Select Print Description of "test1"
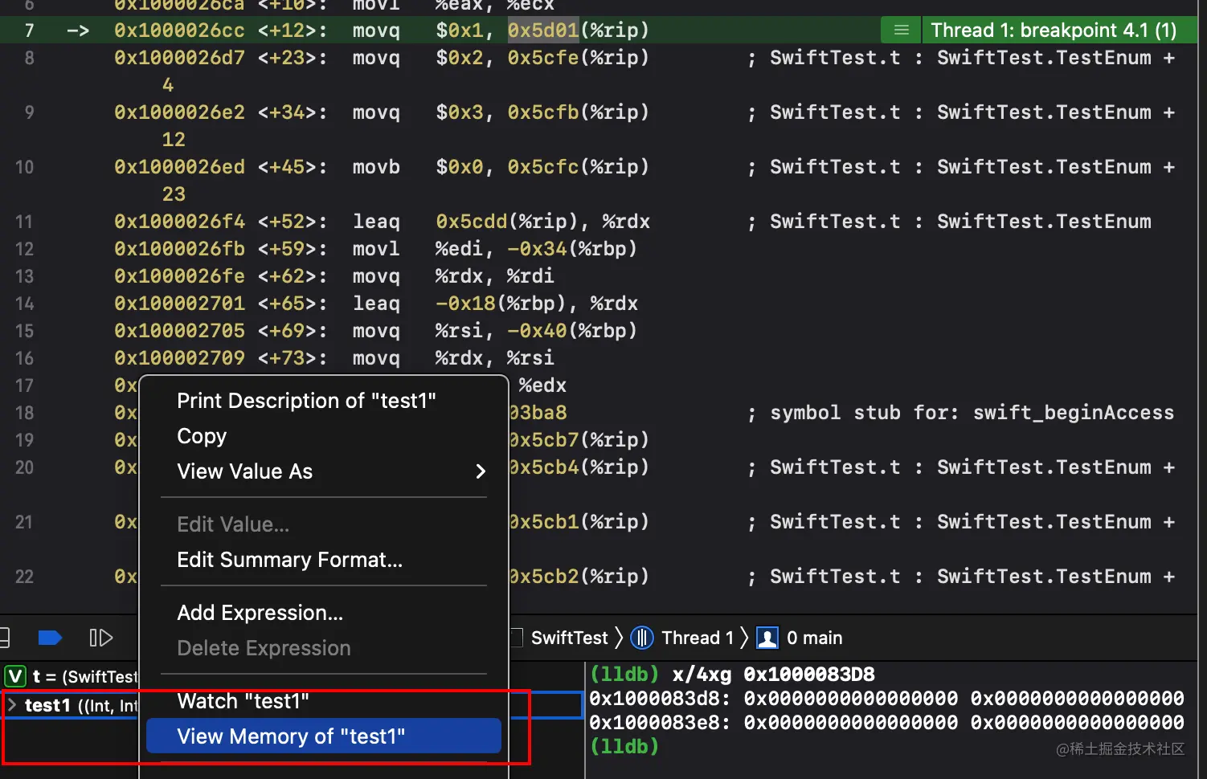Screen dimensions: 1207x779 (306, 401)
